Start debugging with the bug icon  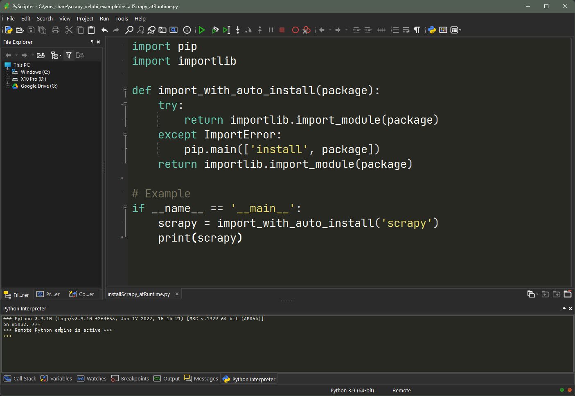(215, 30)
